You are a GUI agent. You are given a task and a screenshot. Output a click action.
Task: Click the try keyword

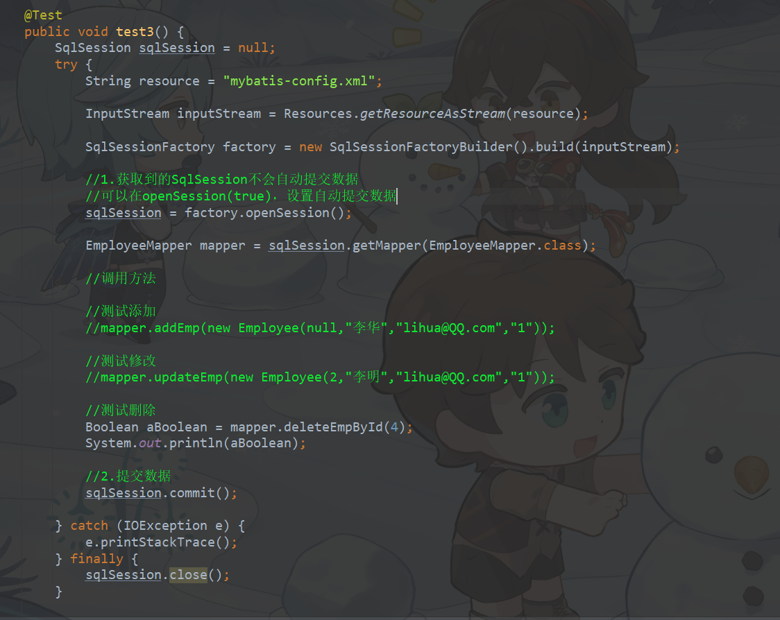coord(66,64)
